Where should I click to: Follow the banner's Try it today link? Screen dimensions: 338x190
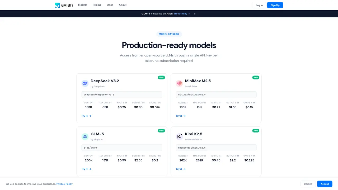[x=182, y=14]
